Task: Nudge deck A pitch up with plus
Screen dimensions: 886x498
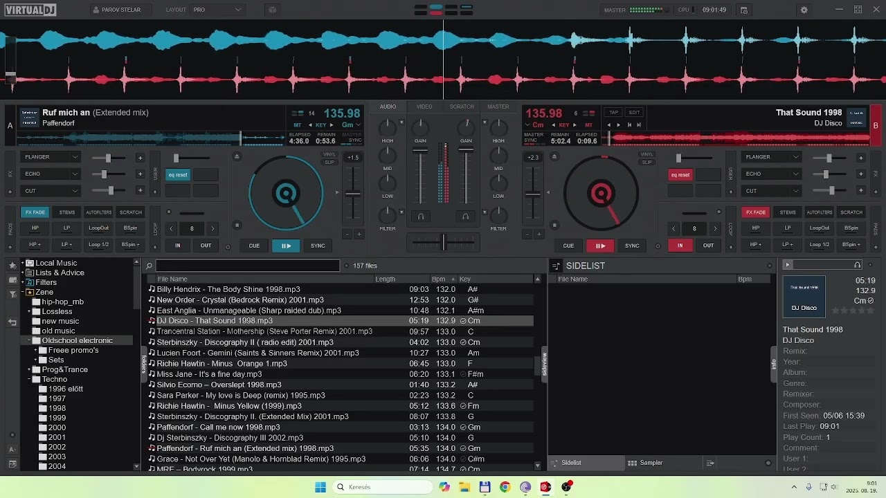Action: [x=359, y=234]
